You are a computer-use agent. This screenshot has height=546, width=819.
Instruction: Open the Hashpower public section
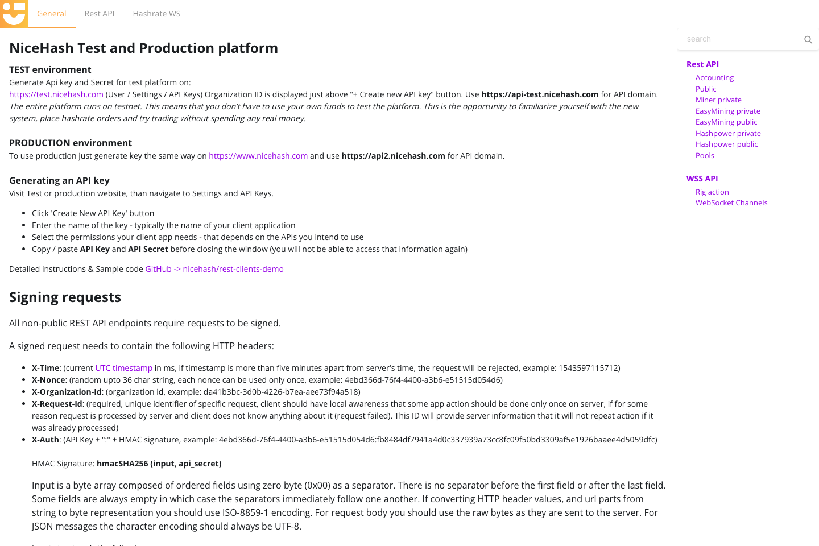click(x=726, y=144)
